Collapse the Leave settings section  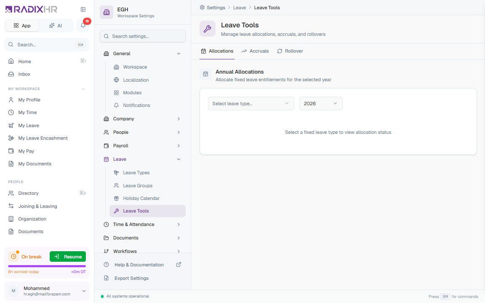143,159
